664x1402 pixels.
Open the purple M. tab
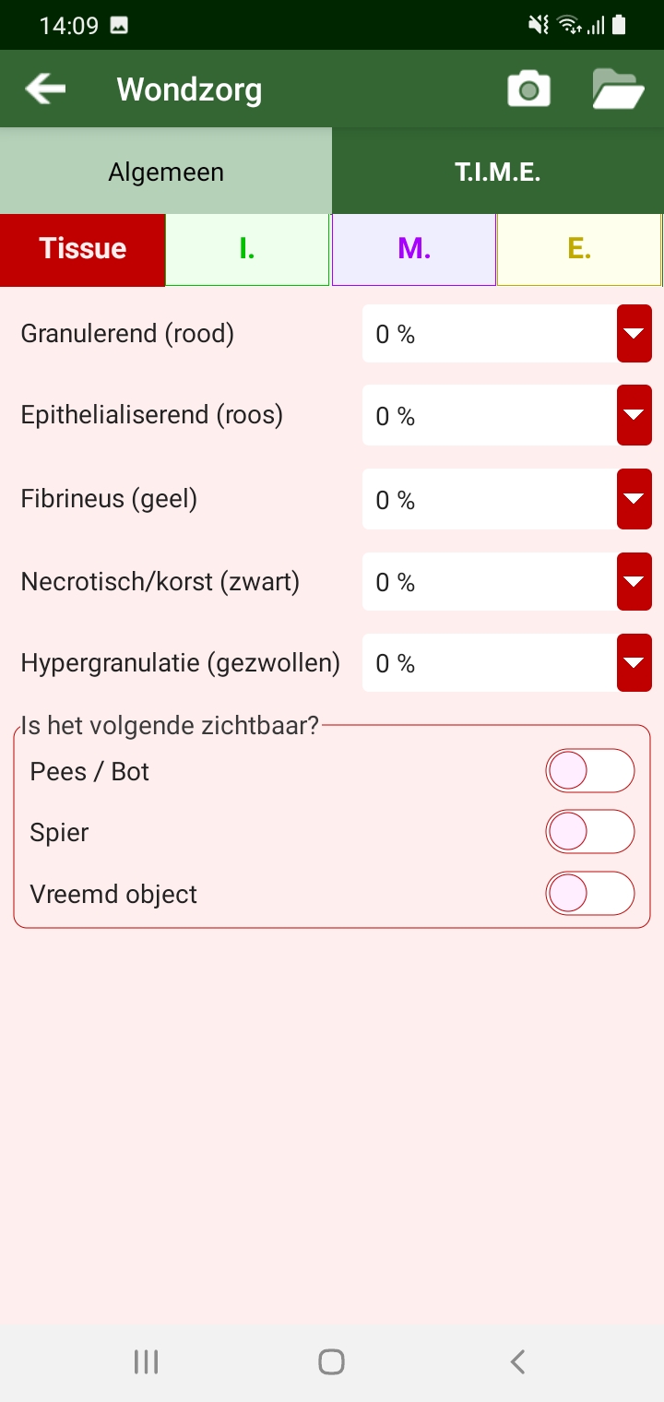pyautogui.click(x=414, y=249)
